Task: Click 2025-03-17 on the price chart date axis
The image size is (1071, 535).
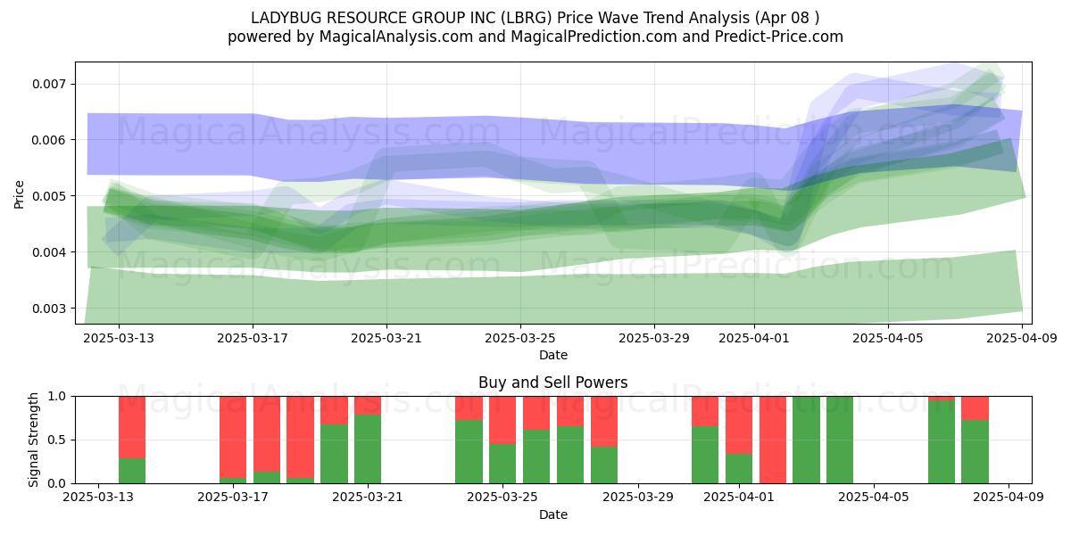Action: [x=253, y=338]
